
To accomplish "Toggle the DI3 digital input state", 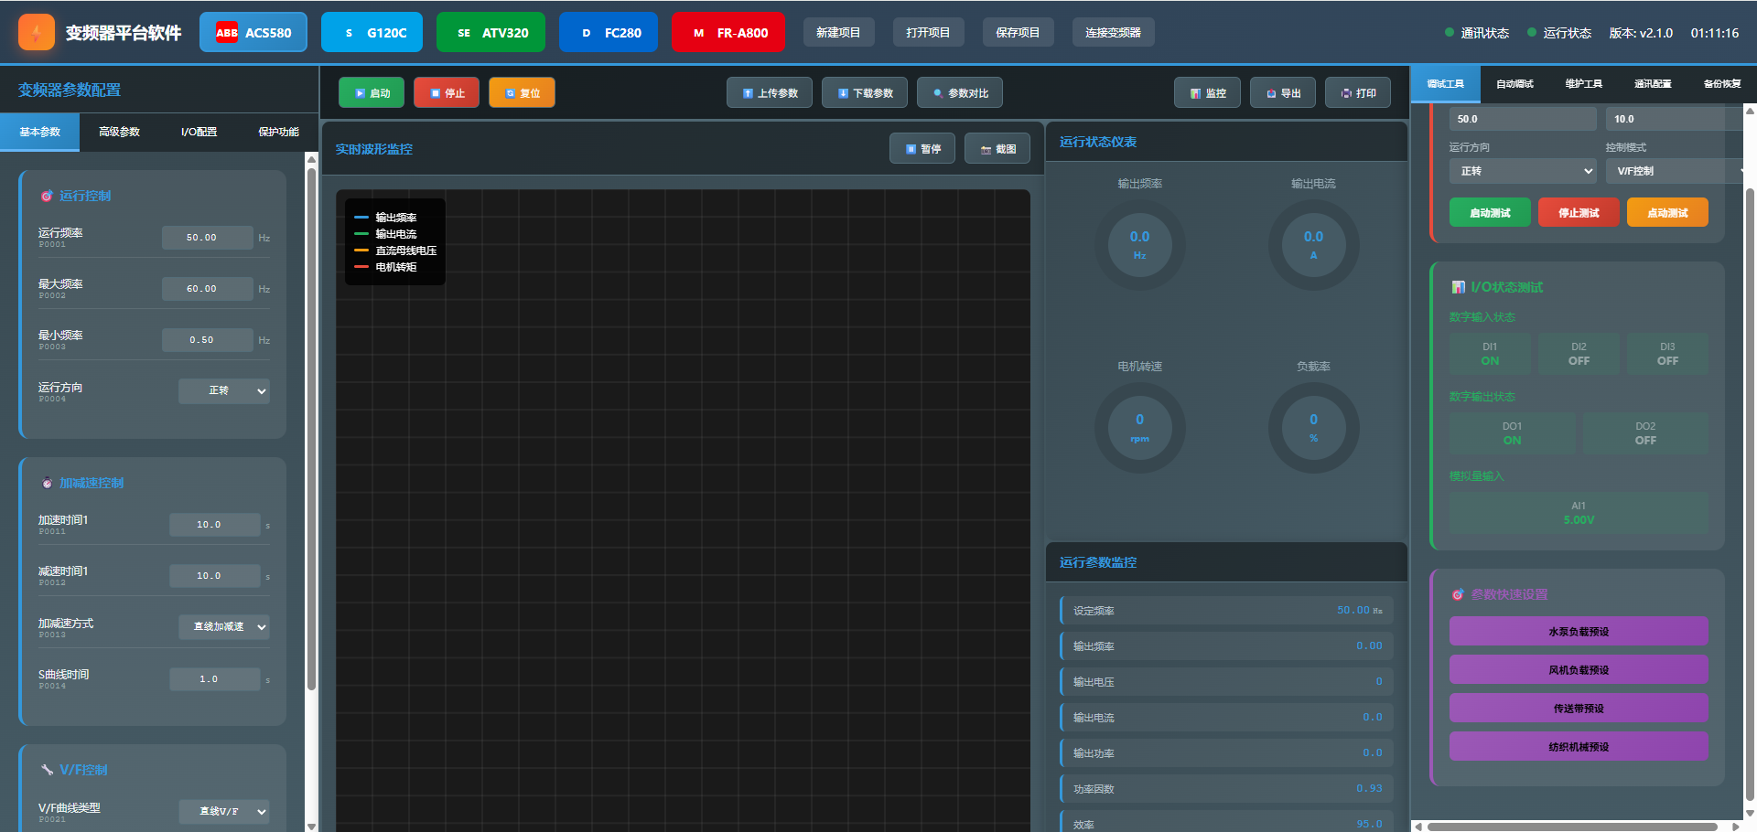I will point(1667,354).
